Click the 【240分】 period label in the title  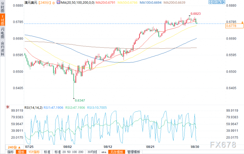[45, 2]
